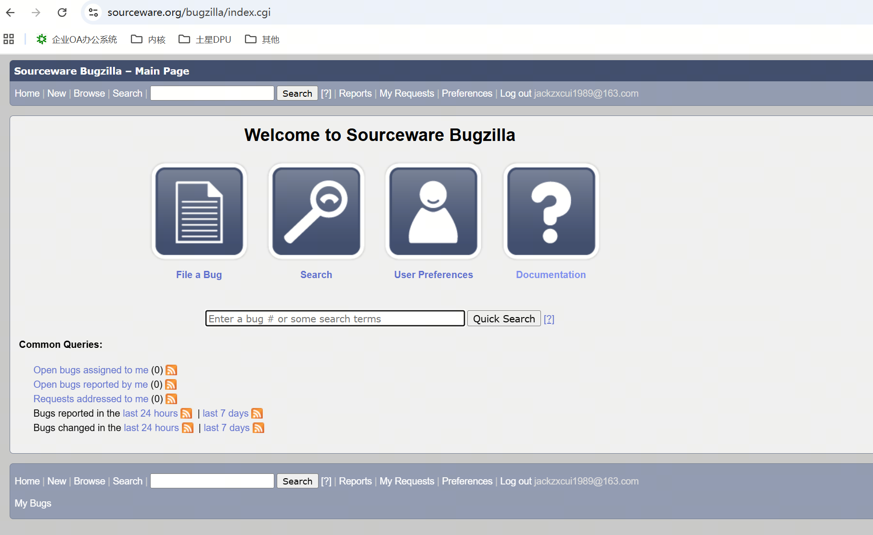This screenshot has width=873, height=535.
Task: Reload the page with the refresh icon
Action: (62, 13)
